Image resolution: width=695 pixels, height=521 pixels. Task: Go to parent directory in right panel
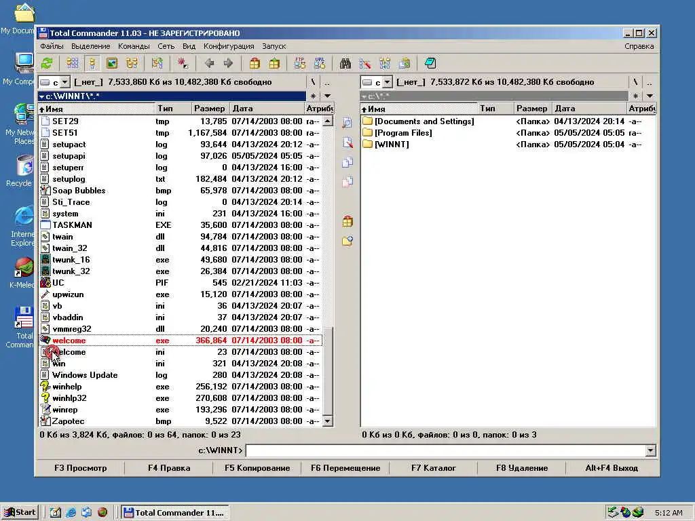click(x=650, y=82)
